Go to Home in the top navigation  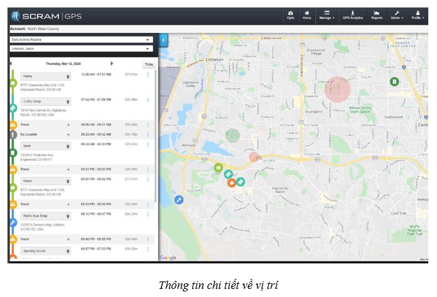(307, 16)
